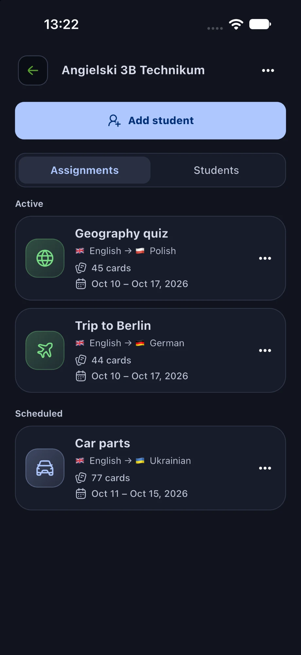This screenshot has width=301, height=655.
Task: Click the cards icon beside 77 cards
Action: (x=81, y=478)
